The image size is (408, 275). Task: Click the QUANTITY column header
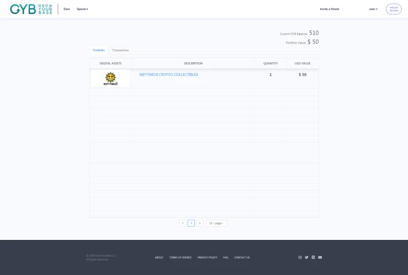click(271, 63)
